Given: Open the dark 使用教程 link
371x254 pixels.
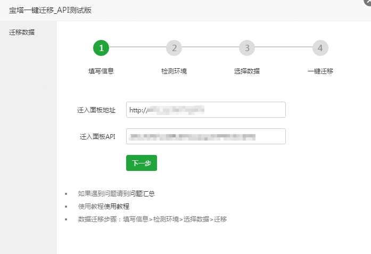Looking at the screenshot, I should click(x=117, y=207).
